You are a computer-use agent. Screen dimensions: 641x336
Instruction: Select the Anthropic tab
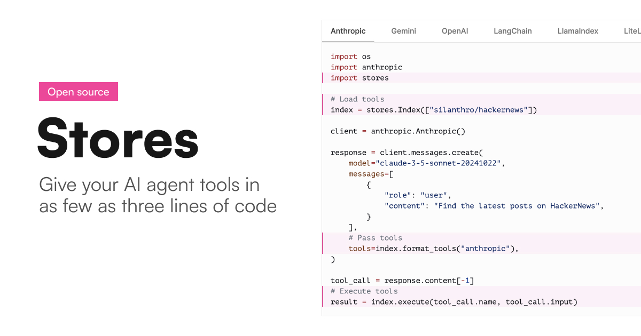click(x=348, y=31)
